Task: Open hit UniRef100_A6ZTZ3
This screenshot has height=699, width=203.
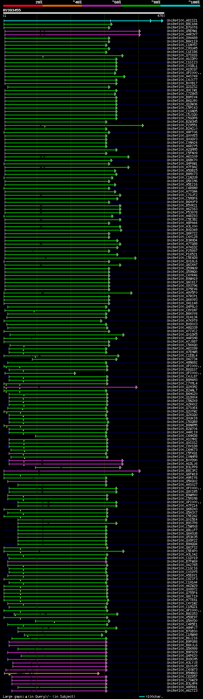Action: click(x=182, y=691)
